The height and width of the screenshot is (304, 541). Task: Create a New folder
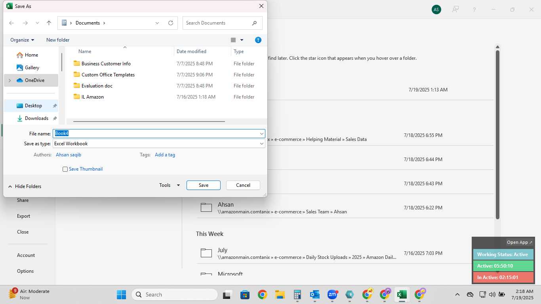click(58, 40)
